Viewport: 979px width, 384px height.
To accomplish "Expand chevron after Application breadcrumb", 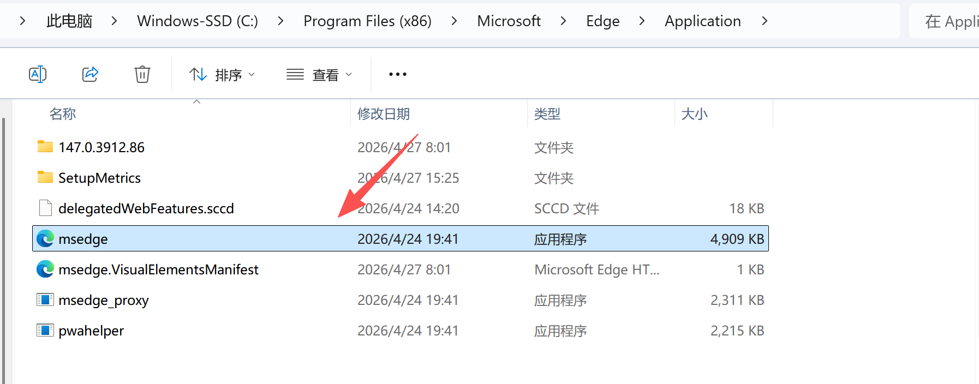I will (765, 21).
